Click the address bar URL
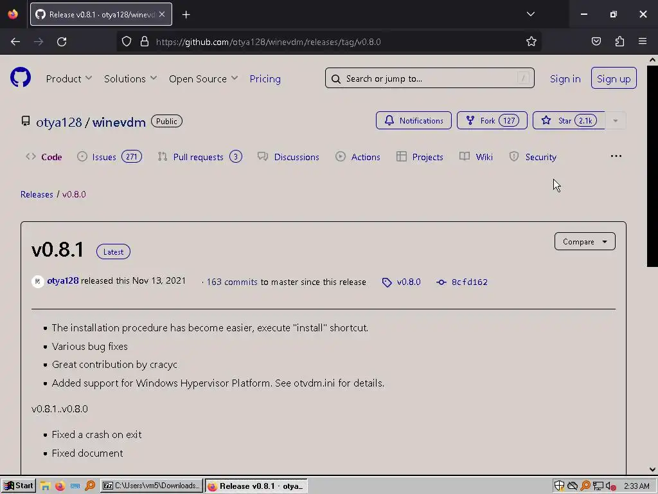This screenshot has height=494, width=658. pos(268,42)
